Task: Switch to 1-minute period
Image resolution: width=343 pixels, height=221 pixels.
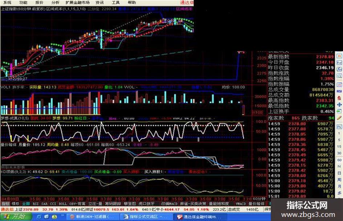Action: [339, 133]
